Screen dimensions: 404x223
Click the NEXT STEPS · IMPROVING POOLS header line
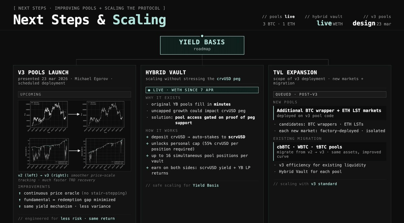click(90, 8)
